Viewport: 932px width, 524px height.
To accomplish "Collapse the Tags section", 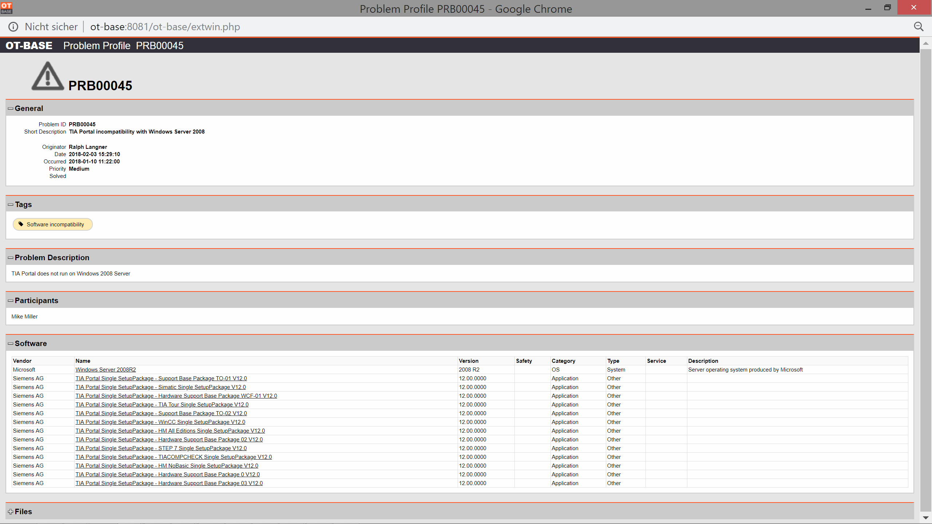I will click(11, 205).
